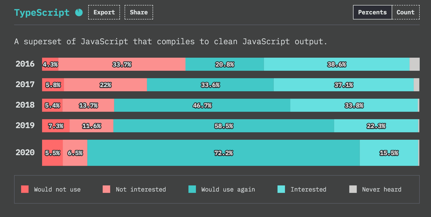Viewport: 431px width, 217px height.
Task: Click the 2018 Would not use 5.4% segment
Action: pos(52,105)
